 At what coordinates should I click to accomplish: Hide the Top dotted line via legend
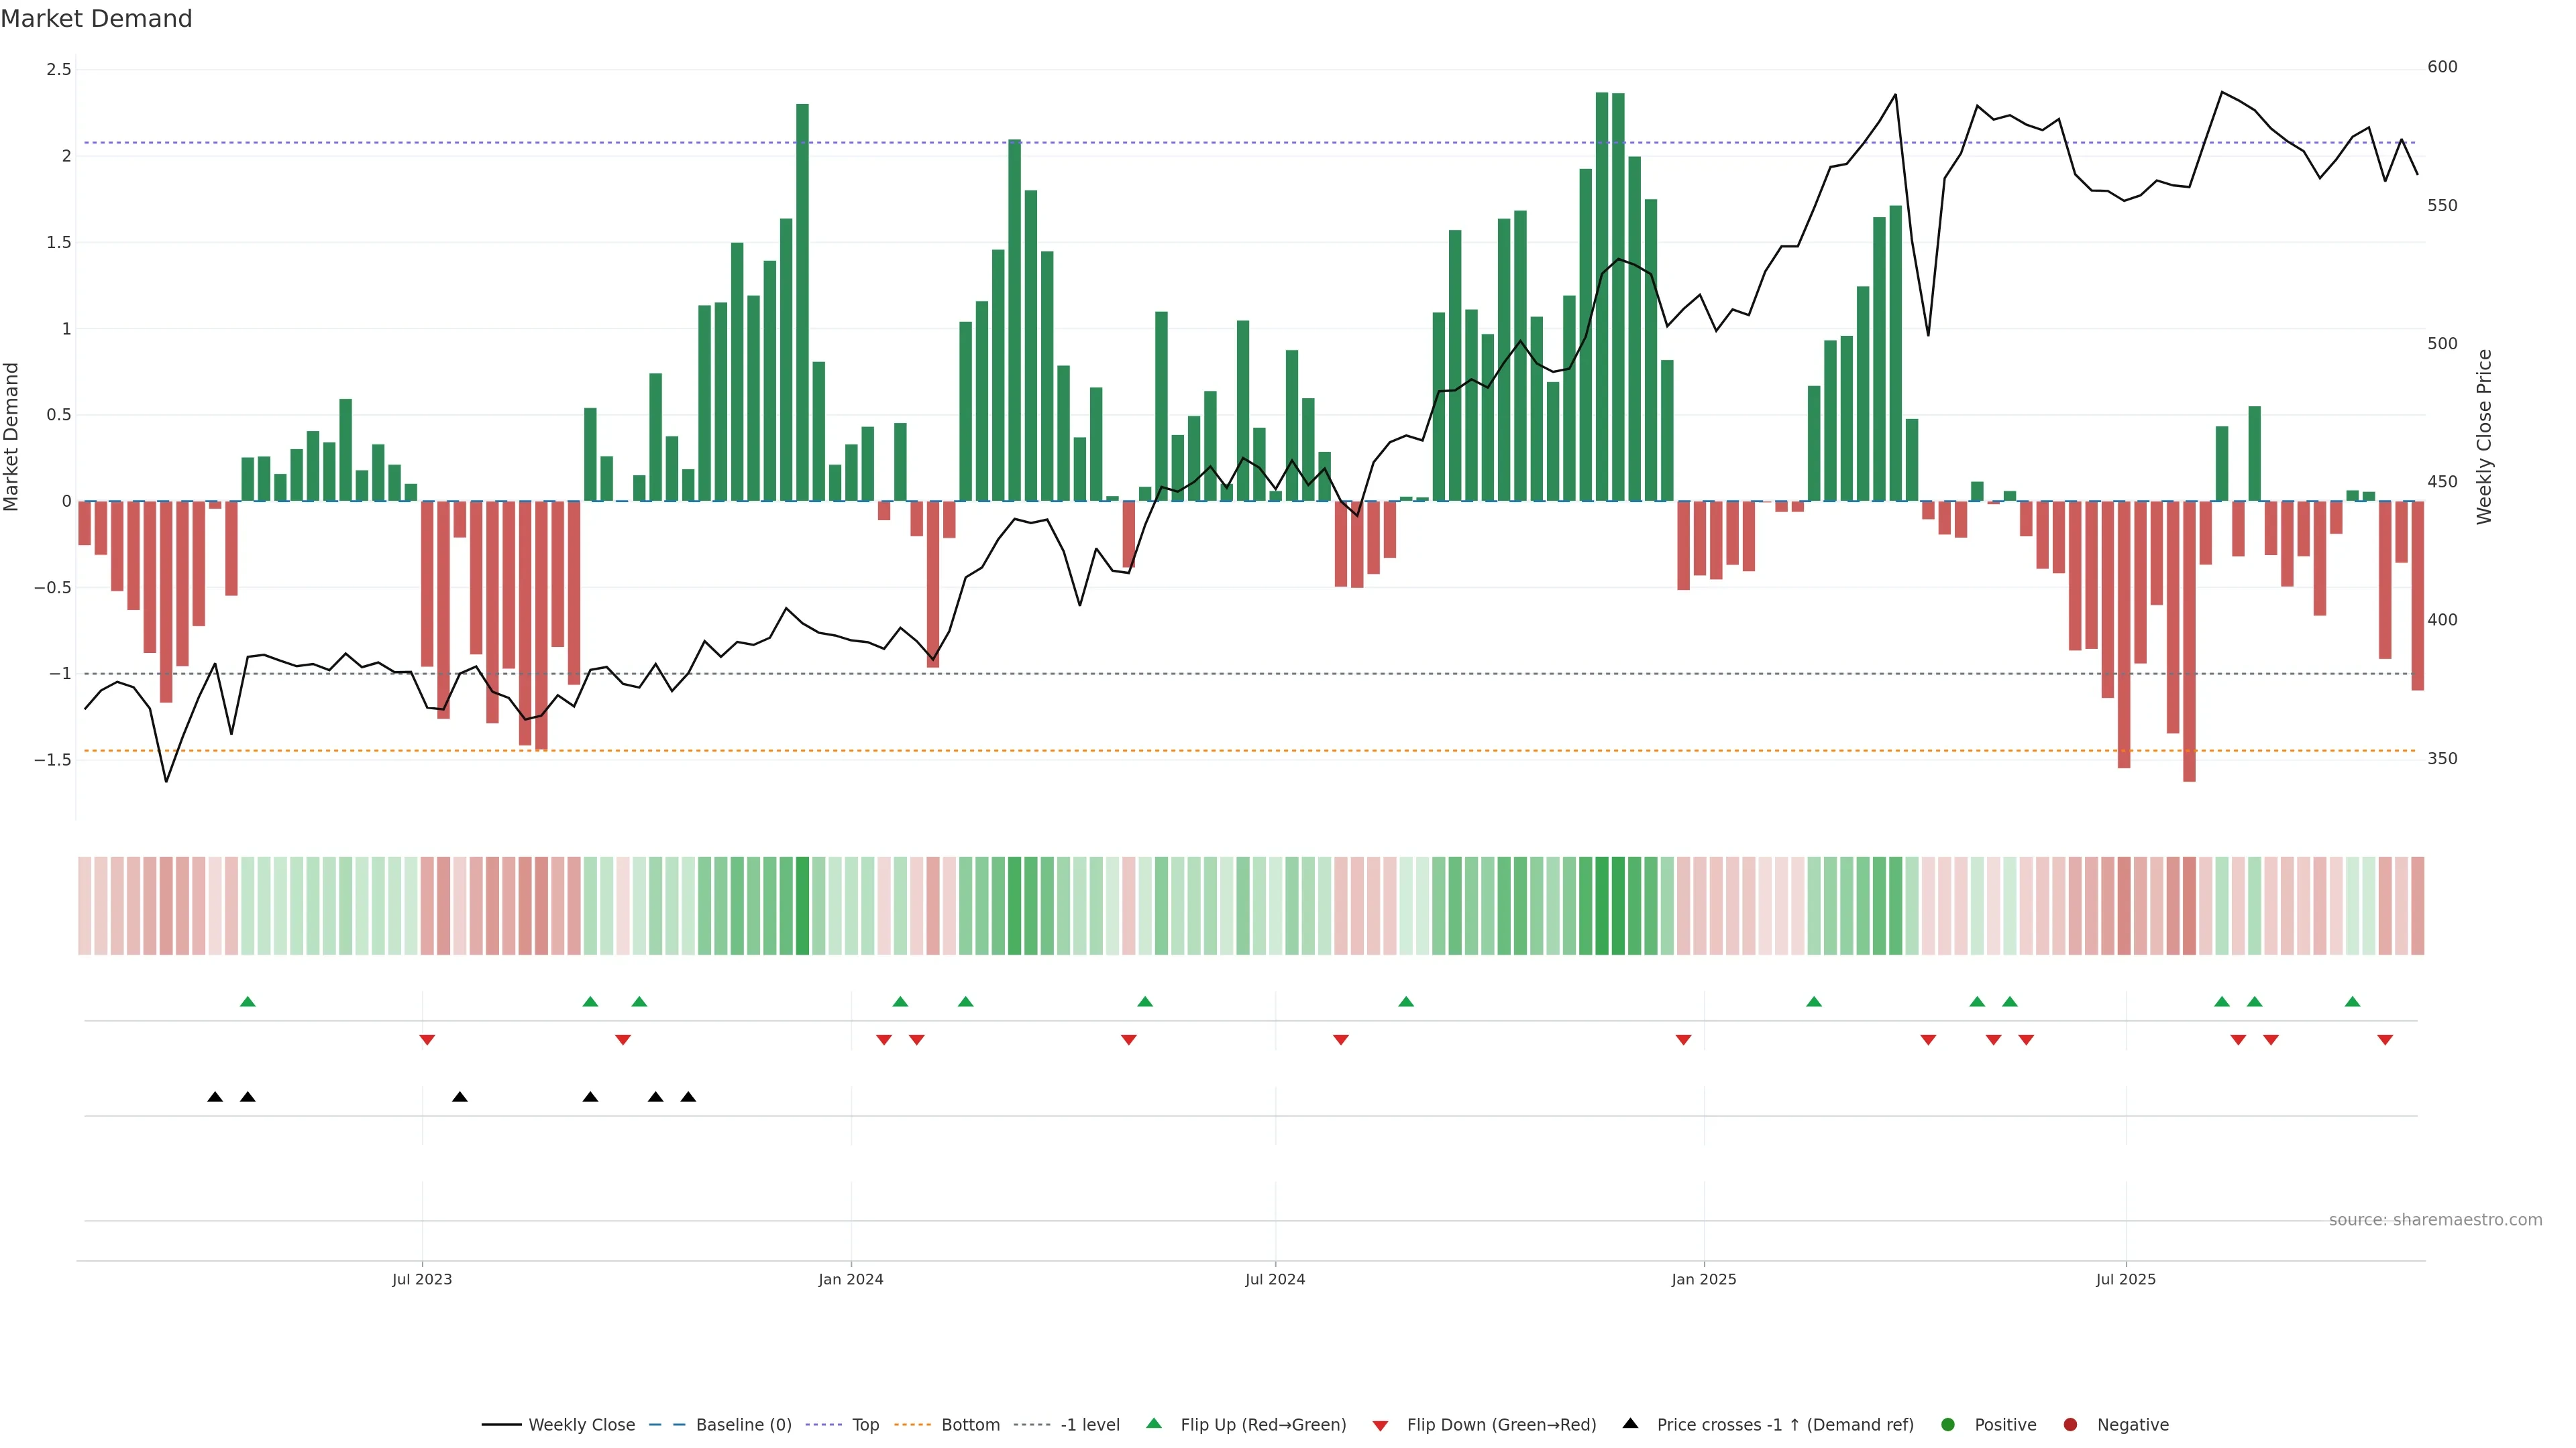[x=865, y=1425]
